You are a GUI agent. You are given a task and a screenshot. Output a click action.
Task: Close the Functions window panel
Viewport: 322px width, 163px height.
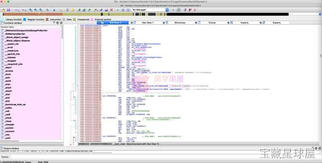[61, 23]
